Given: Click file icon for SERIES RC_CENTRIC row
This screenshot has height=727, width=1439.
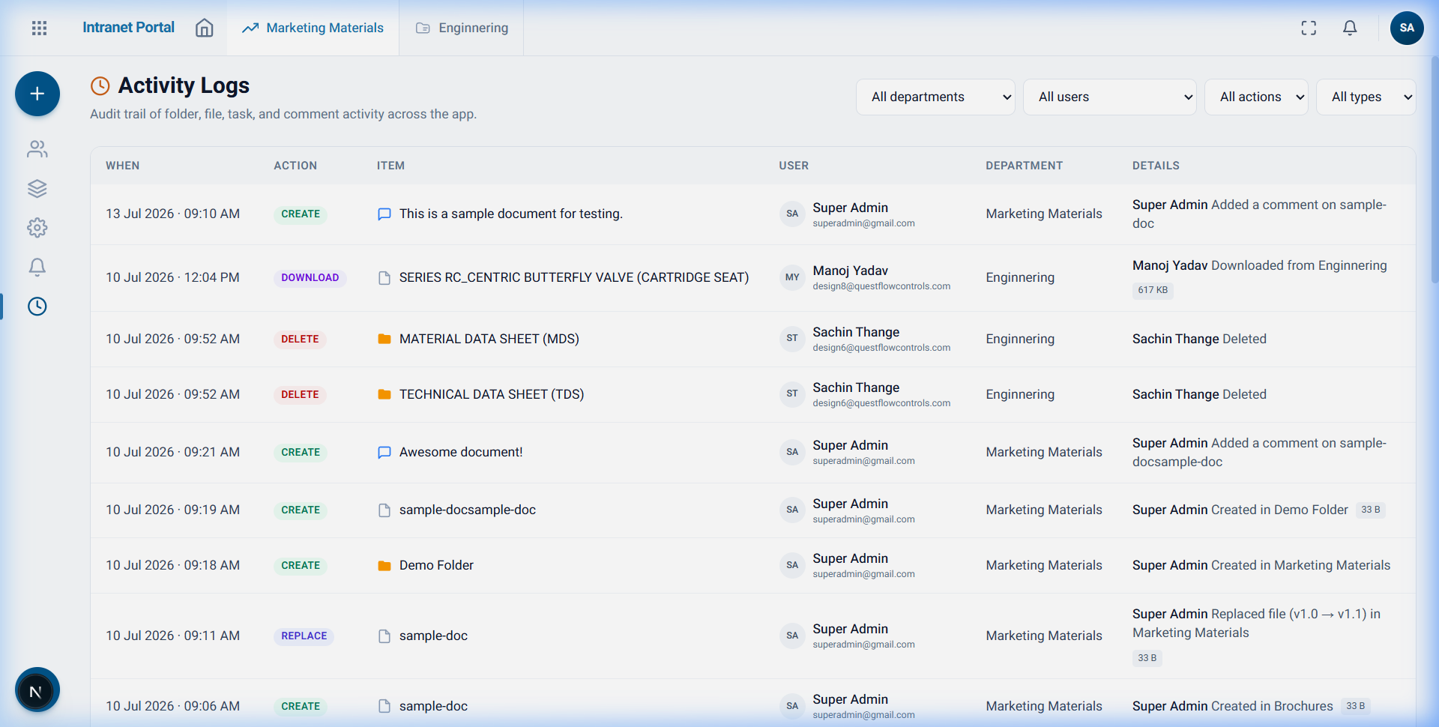Looking at the screenshot, I should click(384, 278).
